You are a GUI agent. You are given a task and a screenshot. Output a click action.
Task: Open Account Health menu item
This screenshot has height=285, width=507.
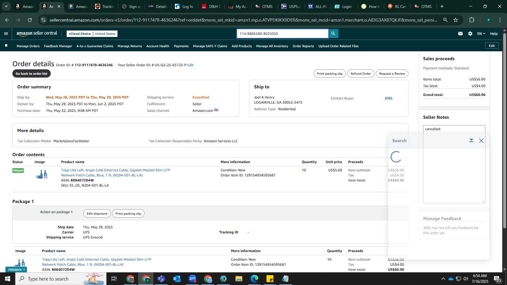[x=158, y=46]
